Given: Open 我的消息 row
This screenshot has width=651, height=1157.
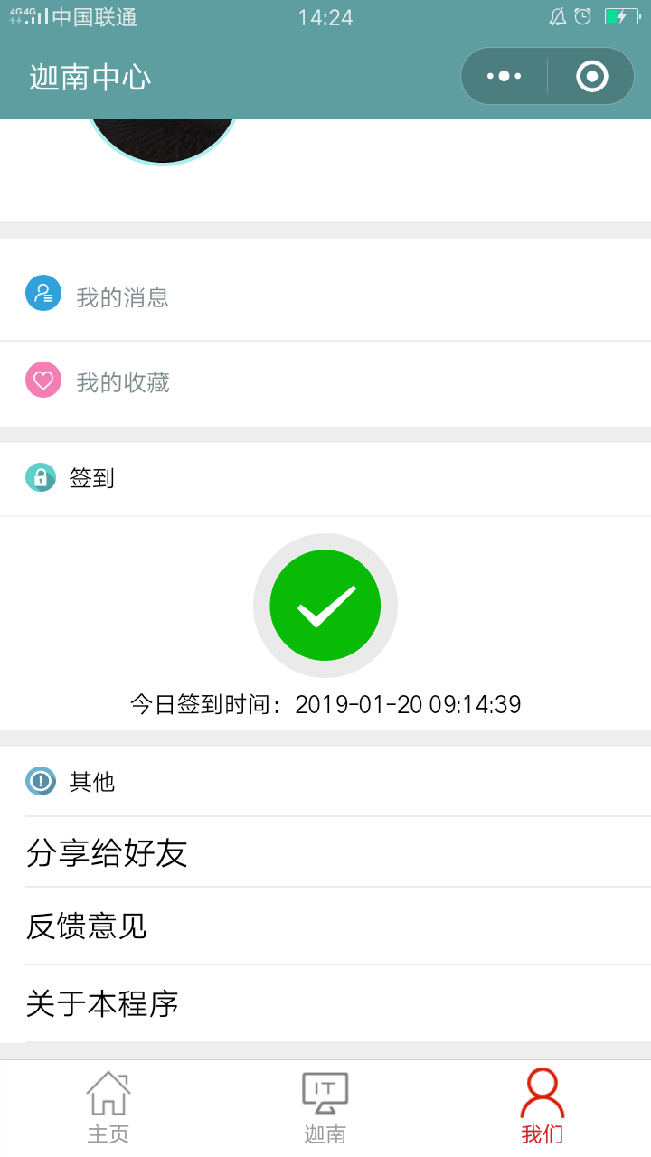Looking at the screenshot, I should (x=325, y=297).
